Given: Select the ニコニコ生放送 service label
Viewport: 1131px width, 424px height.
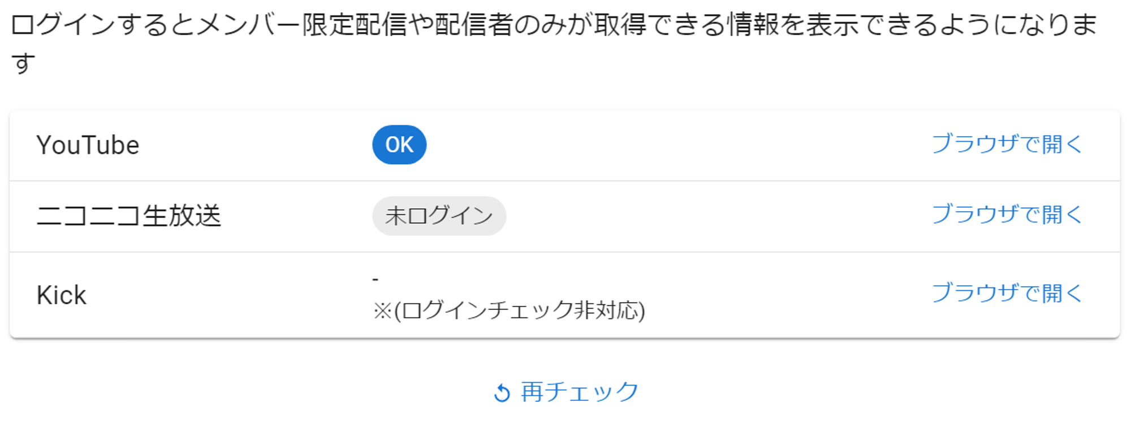Looking at the screenshot, I should [x=129, y=216].
